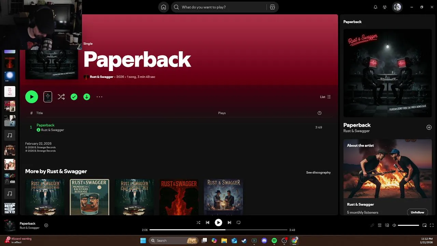Screen dimensions: 437x246
Task: Open Discord from the taskbar
Action: 264,241
